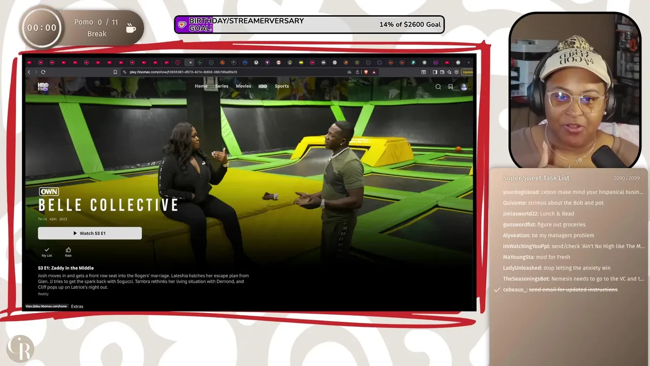Open Series in HBO Max navigation
650x366 pixels.
tap(221, 86)
